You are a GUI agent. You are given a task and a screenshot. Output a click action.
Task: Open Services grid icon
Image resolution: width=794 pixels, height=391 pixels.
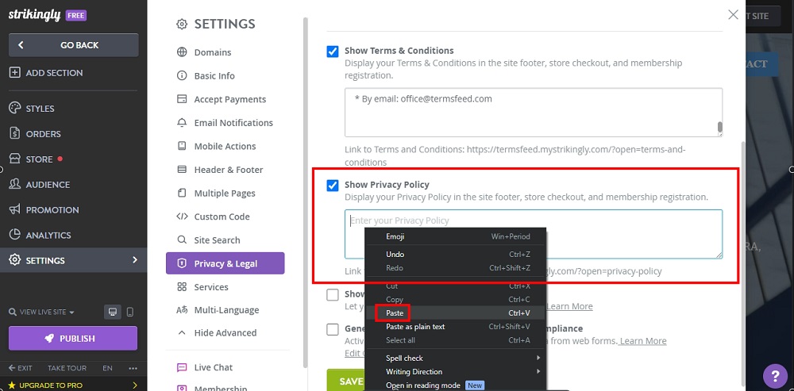click(x=182, y=287)
